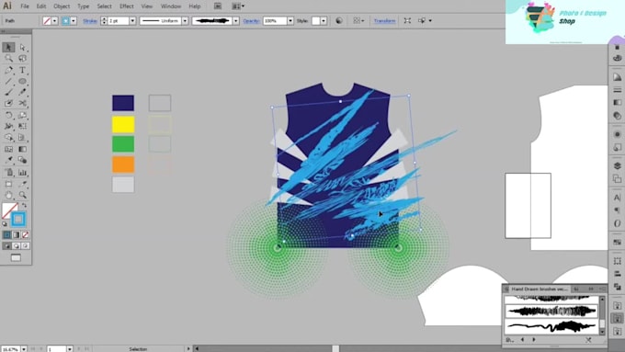Open the fill color dropdown in the control bar
Screen dimensions: 625x352
coord(55,21)
